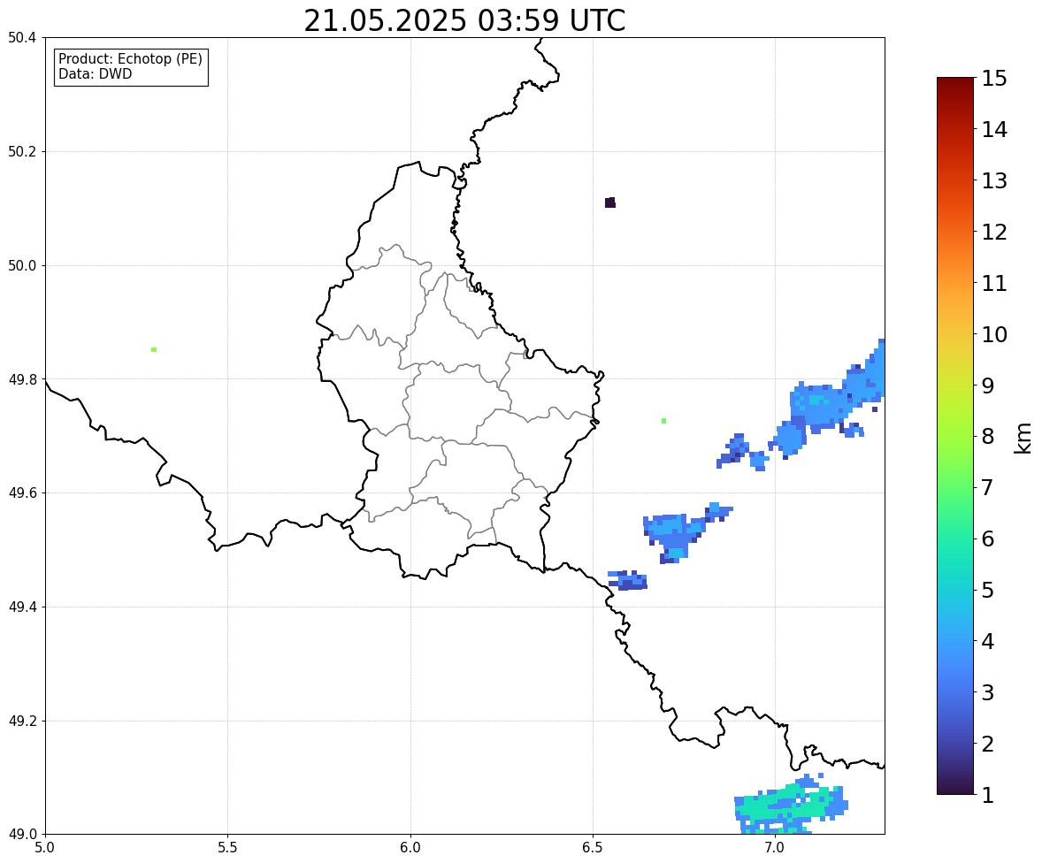Viewport: 1042px width, 863px height.
Task: Click the blue section of the colorbar near 3
Action: tap(955, 692)
